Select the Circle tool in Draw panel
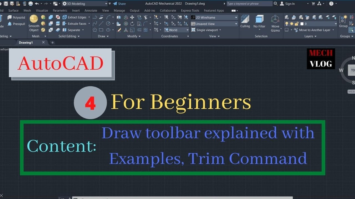 pyautogui.click(x=108, y=23)
